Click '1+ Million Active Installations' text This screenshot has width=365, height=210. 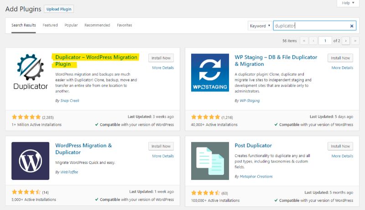tap(36, 125)
